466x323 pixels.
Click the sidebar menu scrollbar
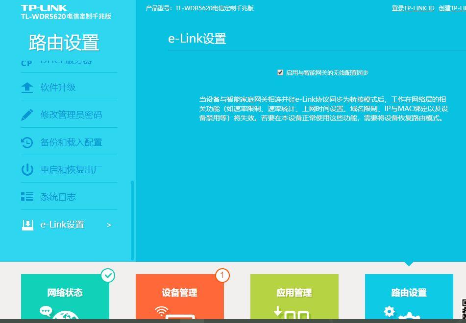(132, 221)
